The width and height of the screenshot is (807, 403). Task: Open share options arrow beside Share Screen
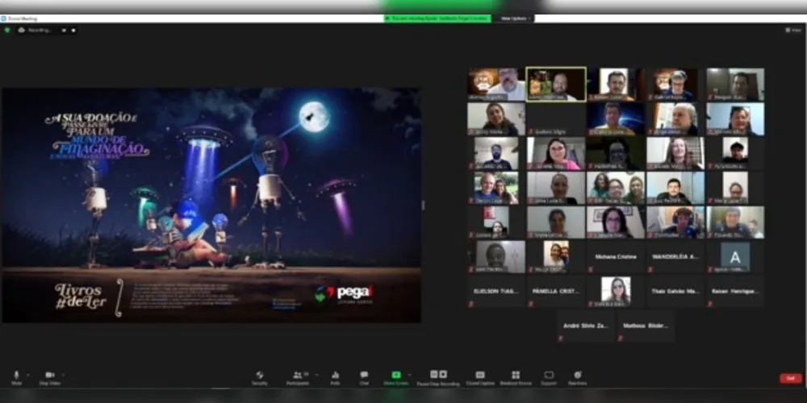410,375
